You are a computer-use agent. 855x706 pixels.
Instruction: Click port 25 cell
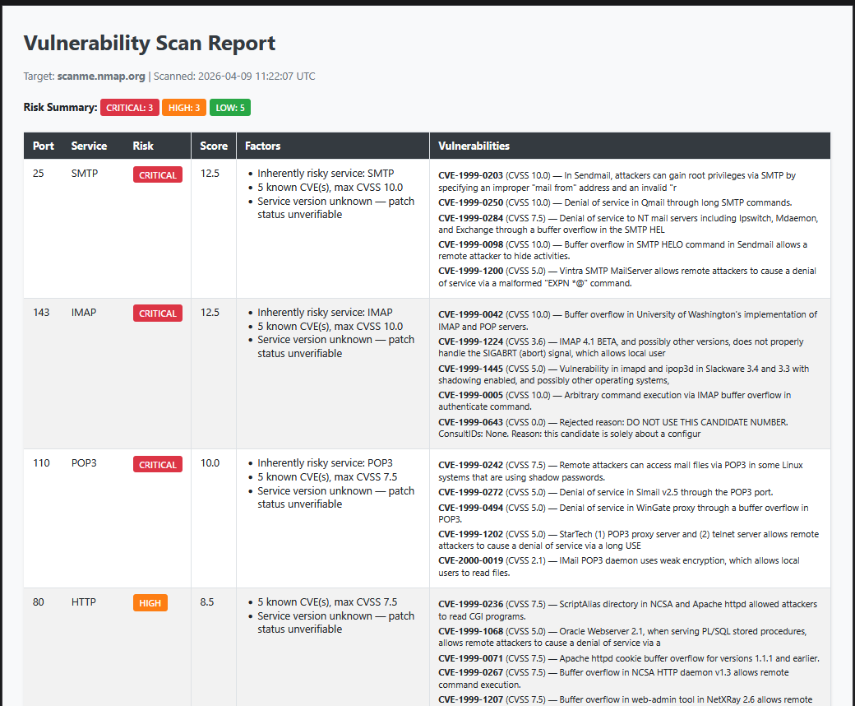click(x=38, y=174)
